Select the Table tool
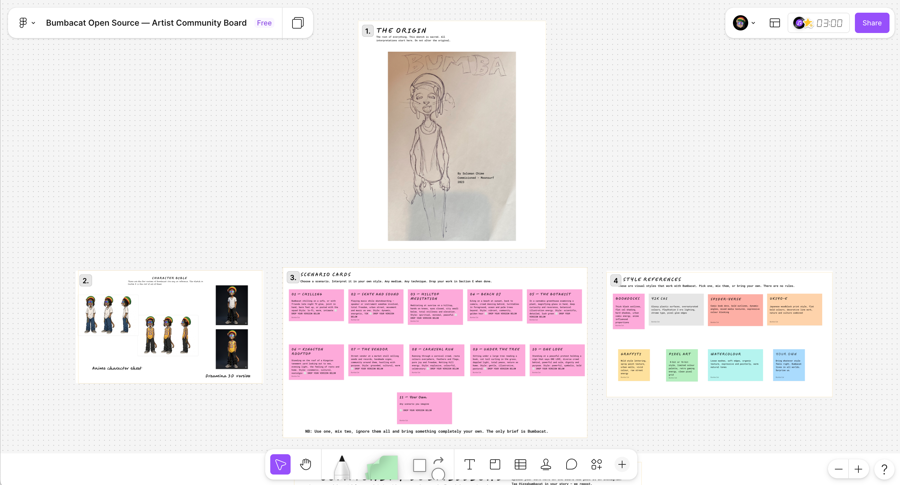Screen dimensions: 900x485 [520, 464]
